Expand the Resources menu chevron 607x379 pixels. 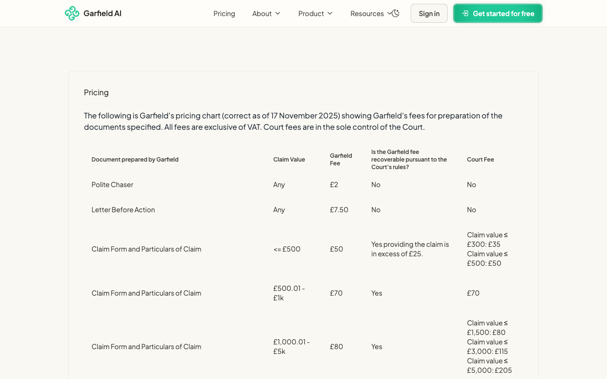pyautogui.click(x=390, y=13)
